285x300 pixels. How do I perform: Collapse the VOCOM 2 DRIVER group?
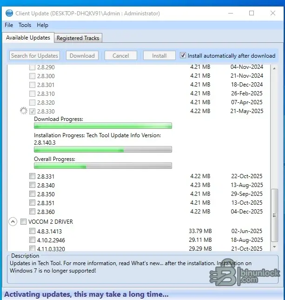pos(13,222)
